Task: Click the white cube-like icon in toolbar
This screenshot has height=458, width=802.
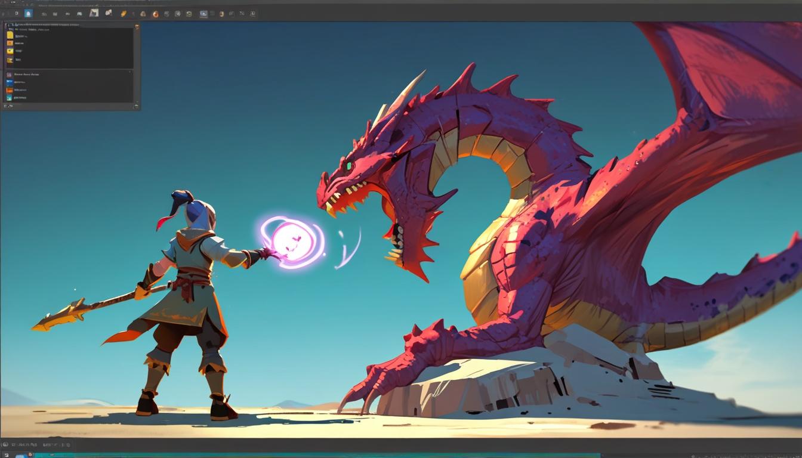Action: click(x=109, y=13)
